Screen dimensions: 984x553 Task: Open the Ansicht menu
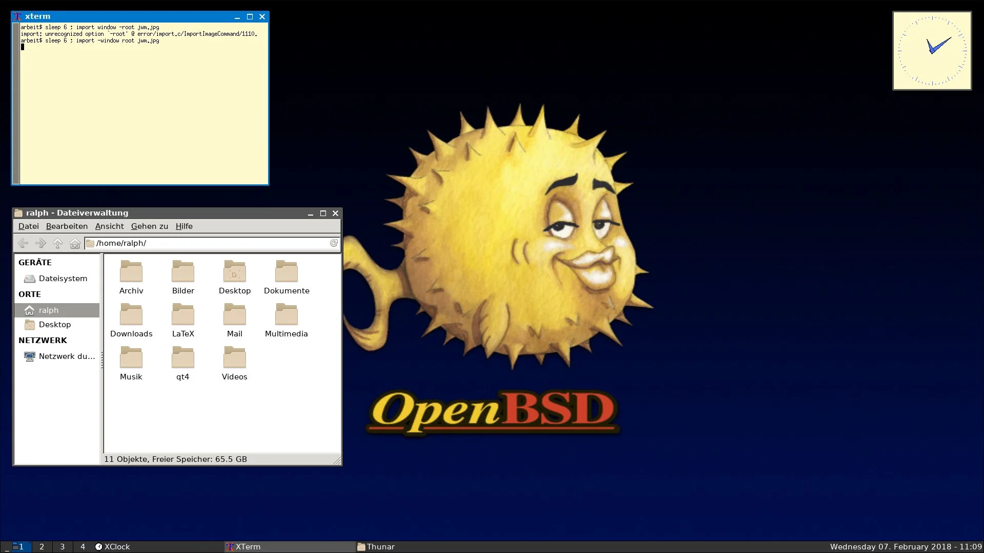click(x=109, y=226)
